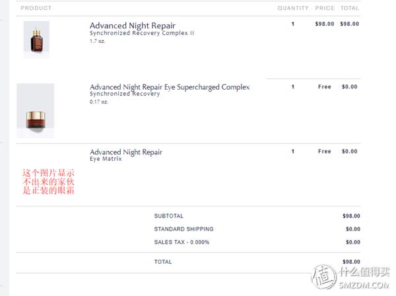This screenshot has width=396, height=296.
Task: Click the 1.7 oz. size text
Action: coord(97,41)
